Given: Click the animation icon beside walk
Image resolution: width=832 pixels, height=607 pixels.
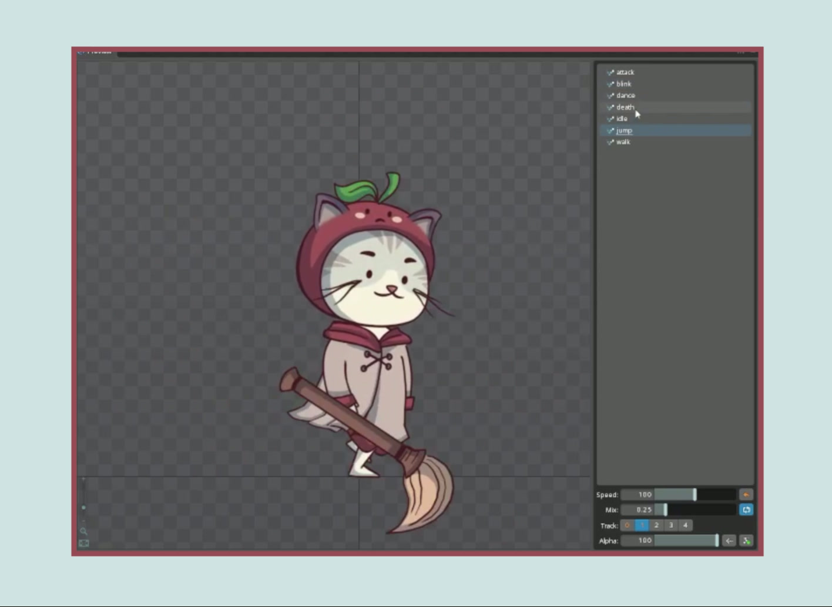Looking at the screenshot, I should pyautogui.click(x=610, y=142).
